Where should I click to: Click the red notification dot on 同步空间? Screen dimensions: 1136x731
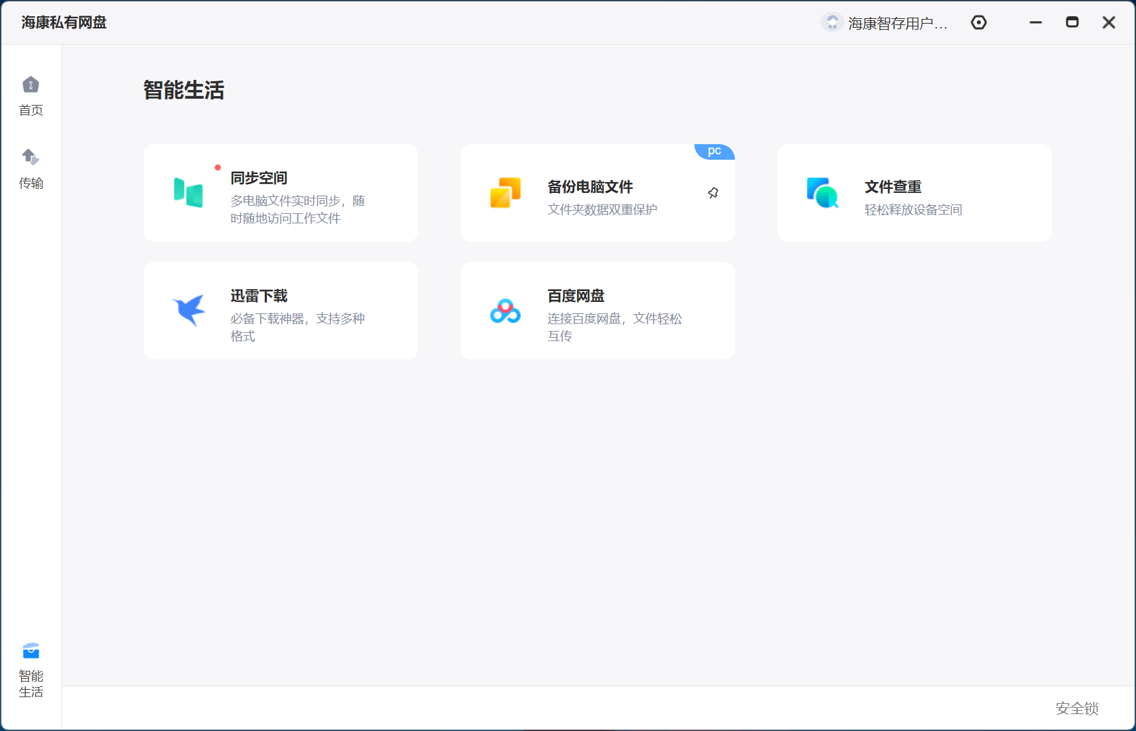coord(217,167)
